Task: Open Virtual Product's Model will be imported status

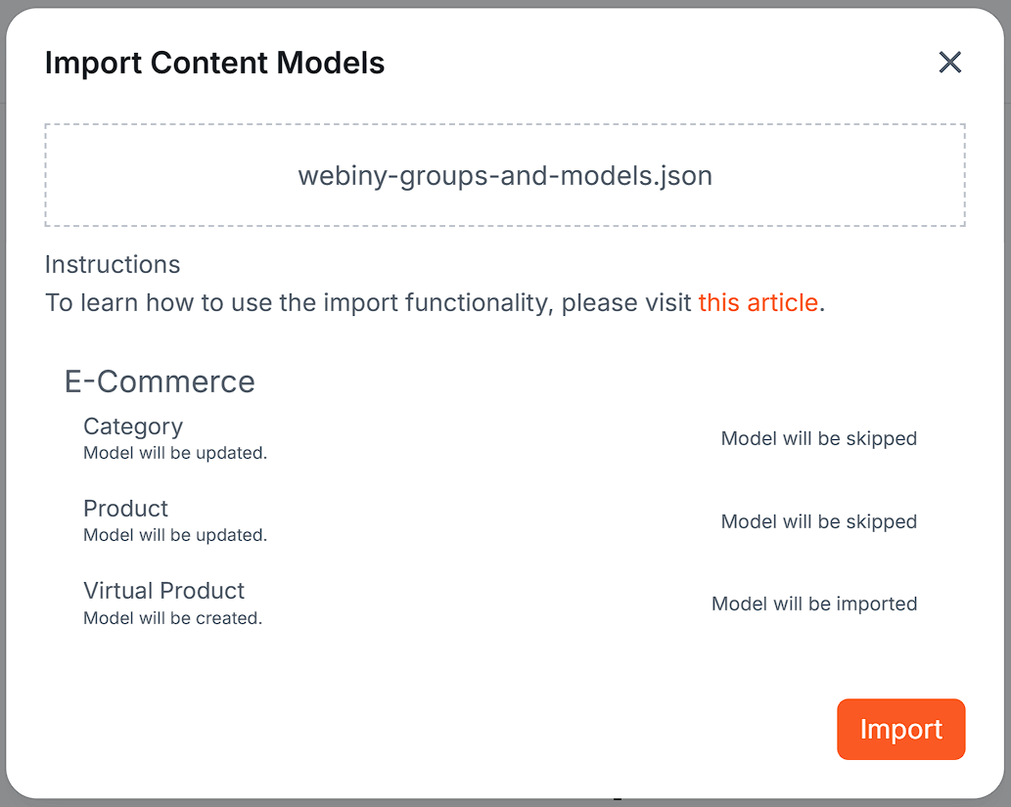Action: [x=814, y=604]
